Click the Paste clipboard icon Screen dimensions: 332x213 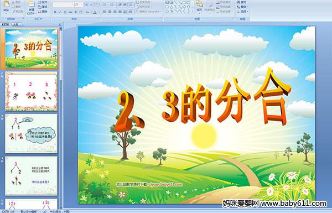tap(6, 4)
